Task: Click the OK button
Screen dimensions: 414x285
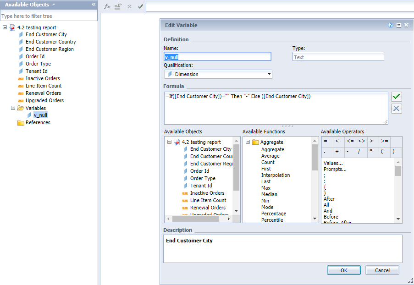Action: 344,270
